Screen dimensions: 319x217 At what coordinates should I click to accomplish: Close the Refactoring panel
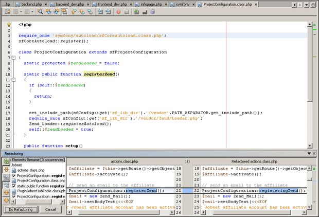314,154
